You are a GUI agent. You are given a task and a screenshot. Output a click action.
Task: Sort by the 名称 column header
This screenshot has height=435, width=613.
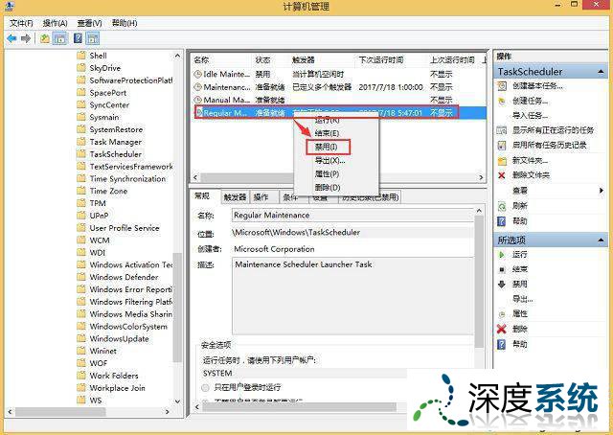click(202, 59)
